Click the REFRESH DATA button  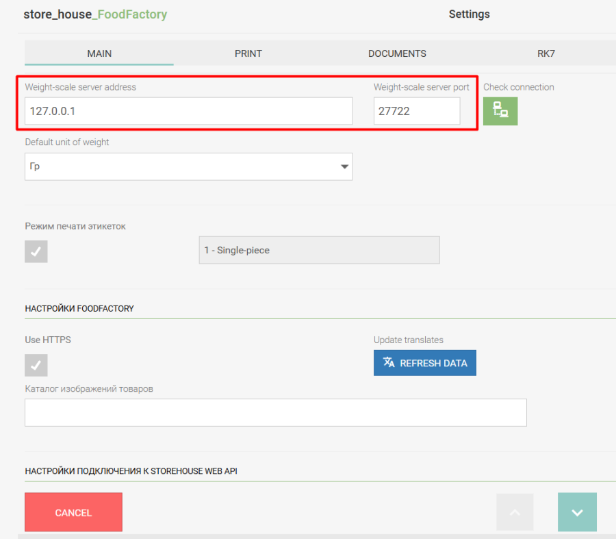(x=424, y=363)
